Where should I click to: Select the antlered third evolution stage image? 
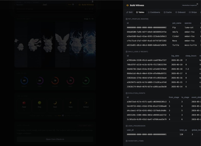[48, 45]
